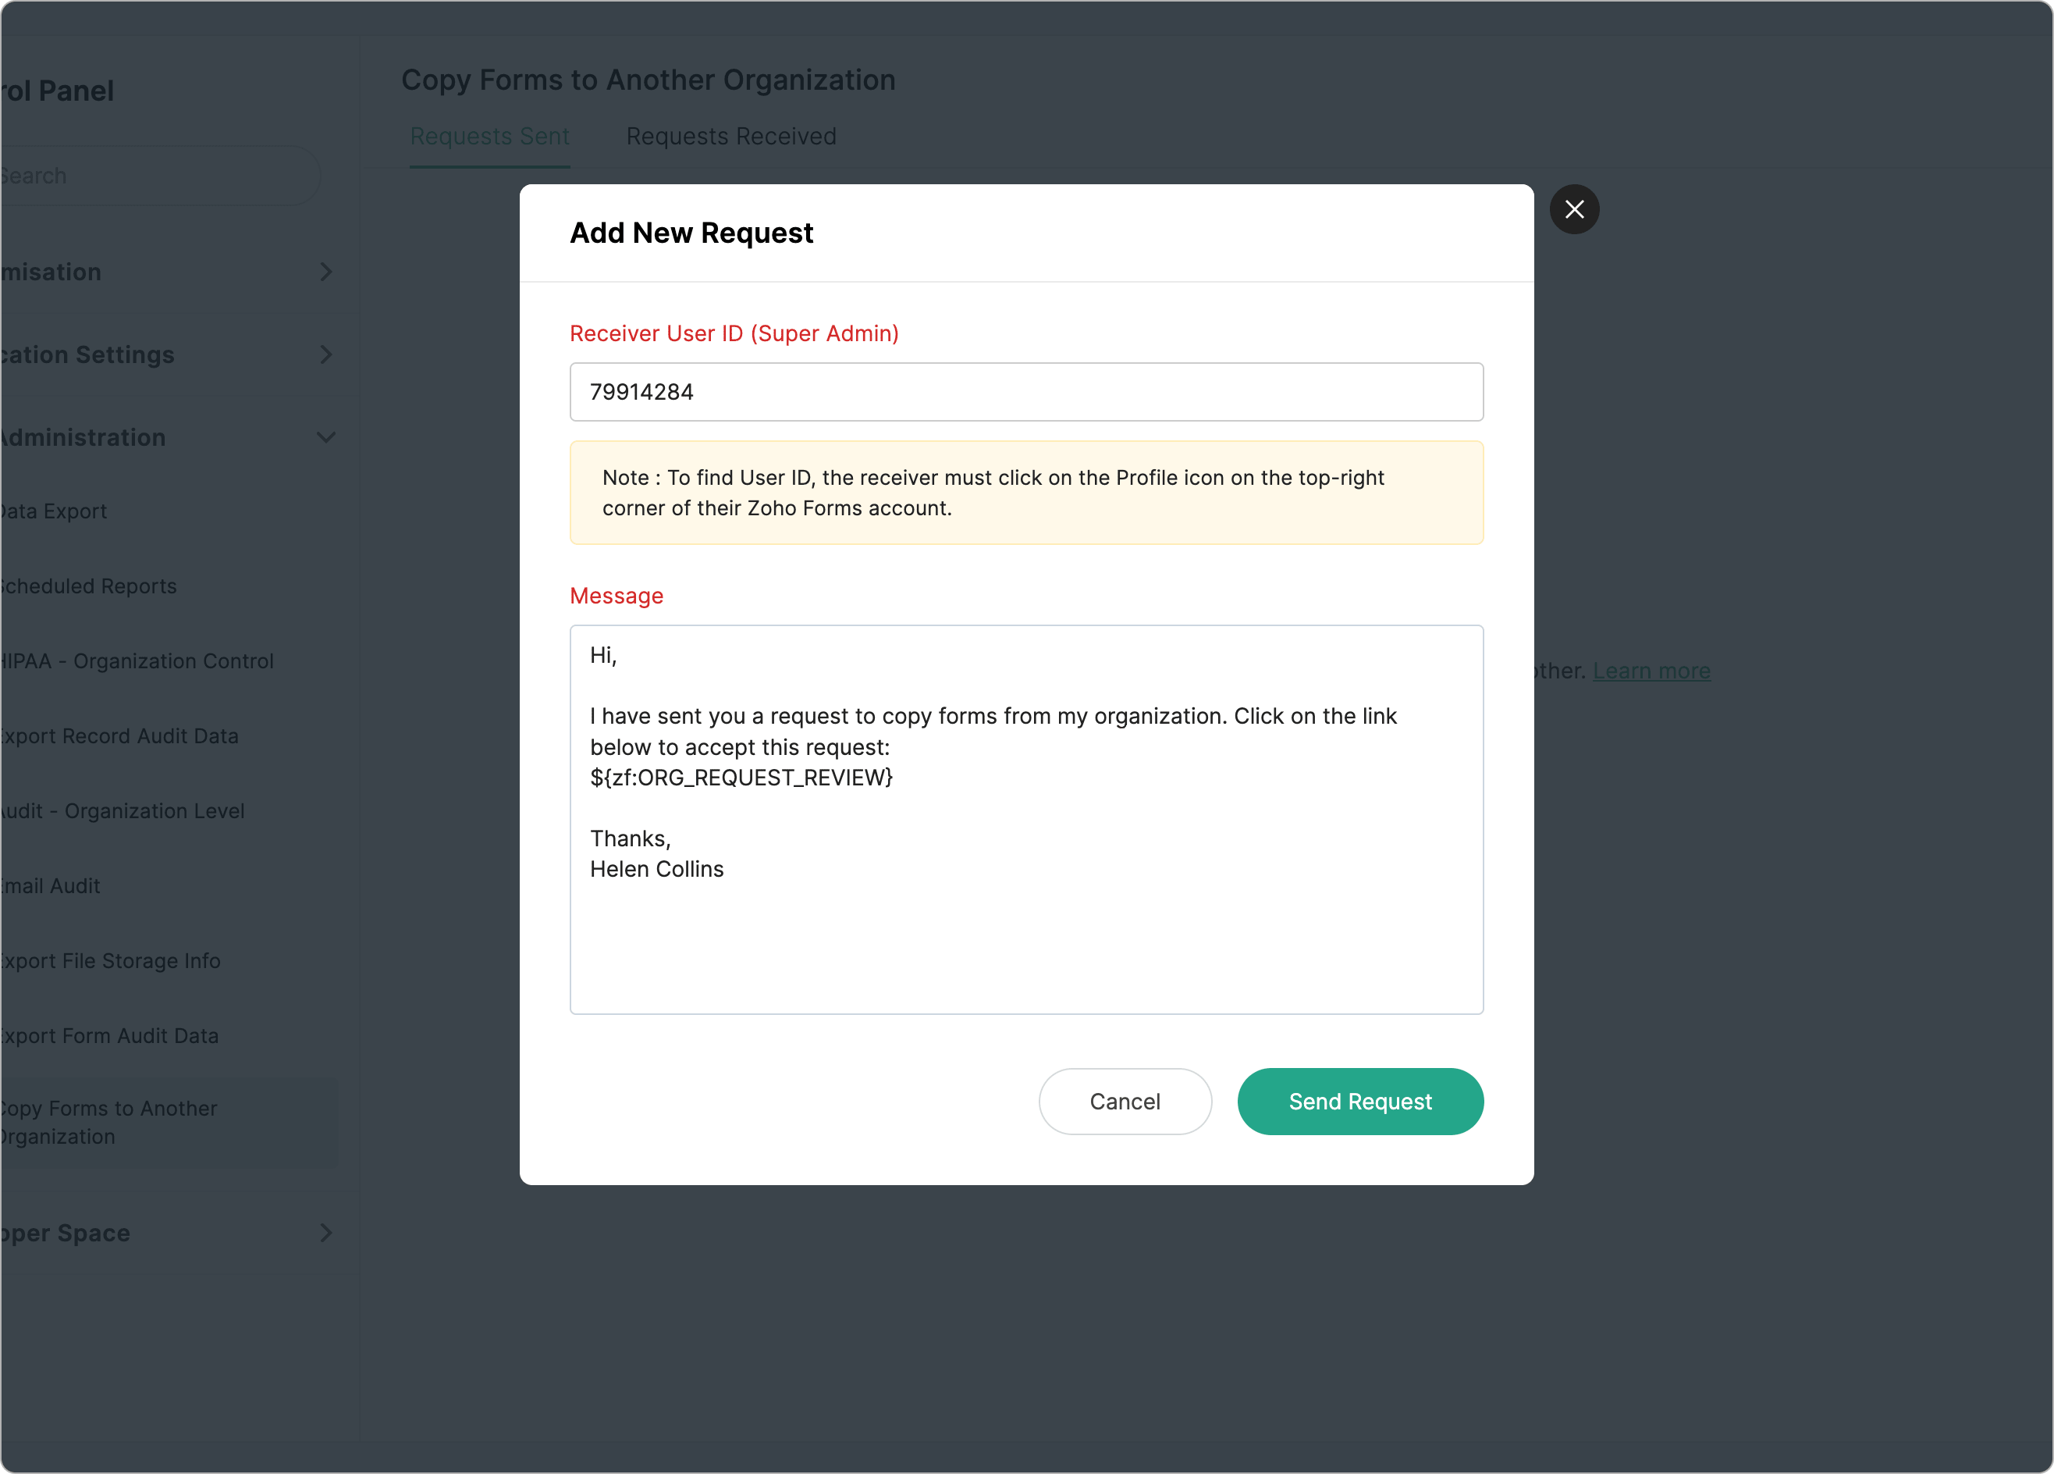Click the Send Request button
Screen dimensions: 2054x1474
pos(1359,1101)
